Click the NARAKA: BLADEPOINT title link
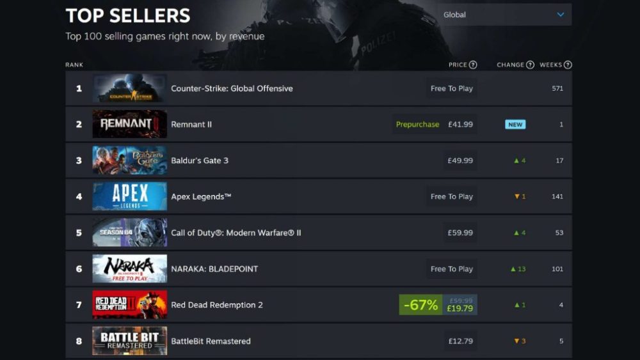This screenshot has width=640, height=360. point(214,269)
